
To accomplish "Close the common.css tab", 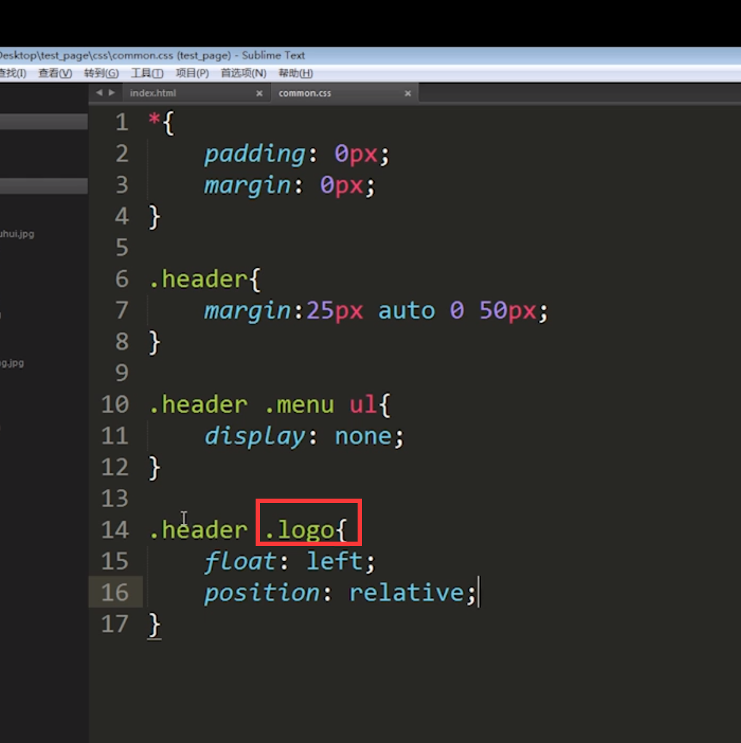I will click(408, 93).
